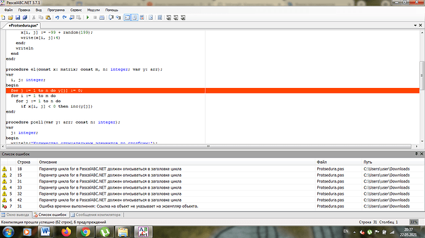Open Microsoft Word from the taskbar
Image resolution: width=425 pixels, height=238 pixels.
pyautogui.click(x=46, y=232)
